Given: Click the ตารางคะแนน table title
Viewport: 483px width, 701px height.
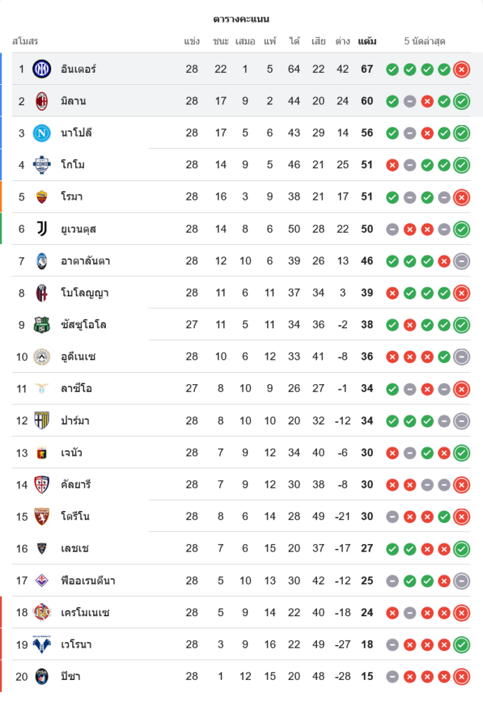Looking at the screenshot, I should tap(241, 19).
